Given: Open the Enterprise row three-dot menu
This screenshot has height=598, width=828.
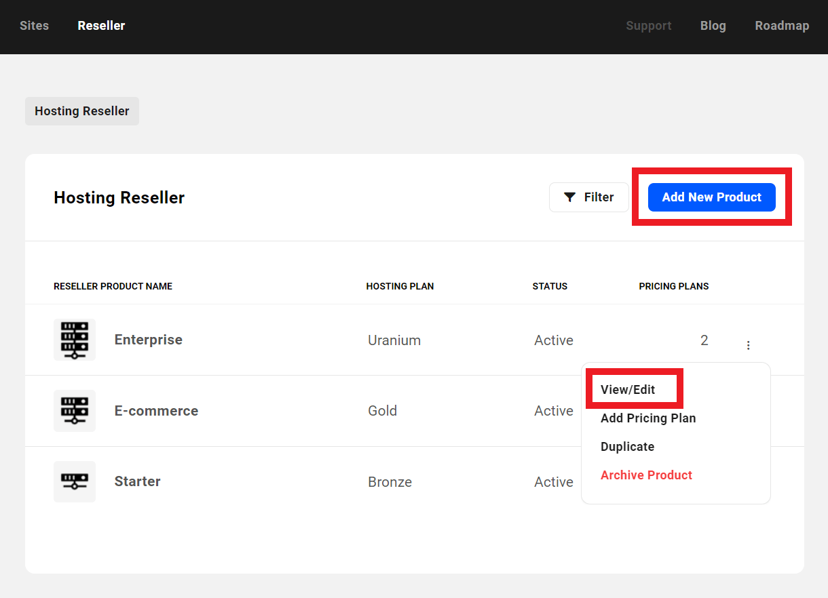Looking at the screenshot, I should coord(748,345).
